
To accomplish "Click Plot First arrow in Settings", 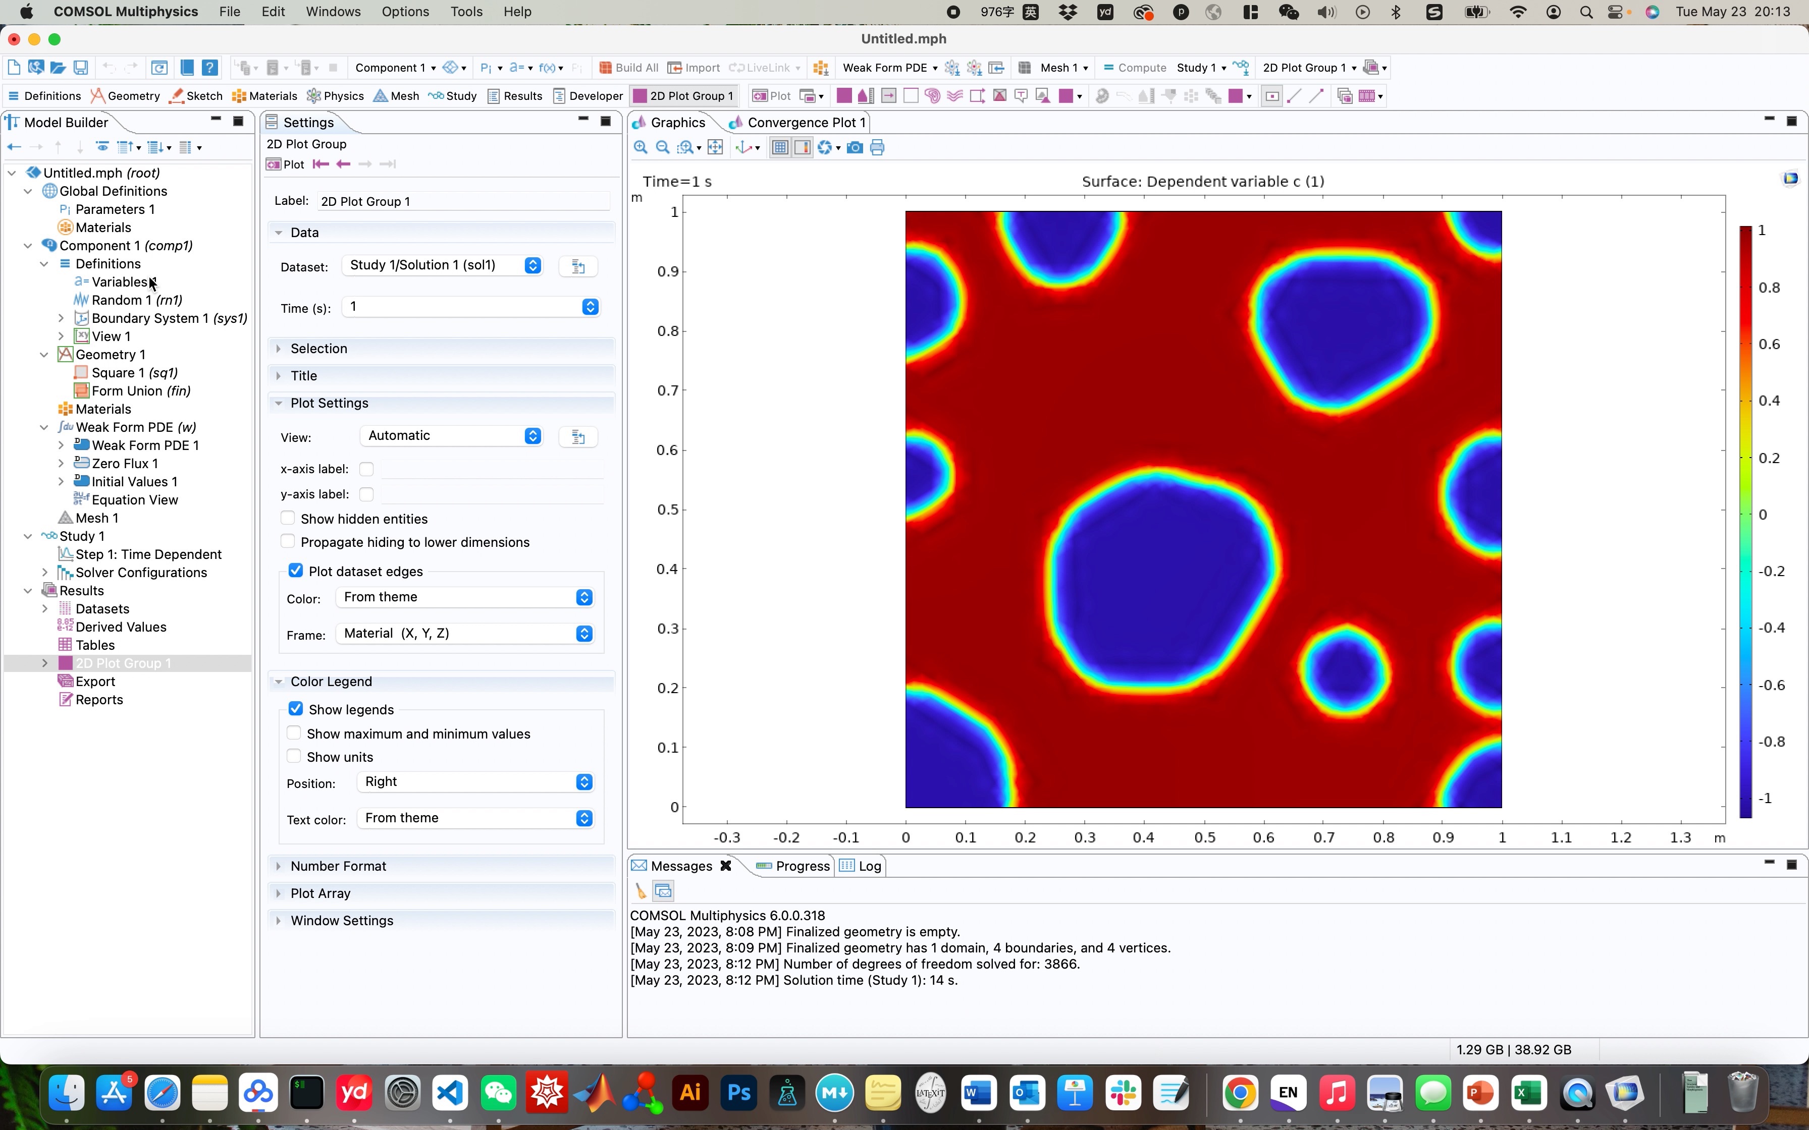I will pos(321,164).
